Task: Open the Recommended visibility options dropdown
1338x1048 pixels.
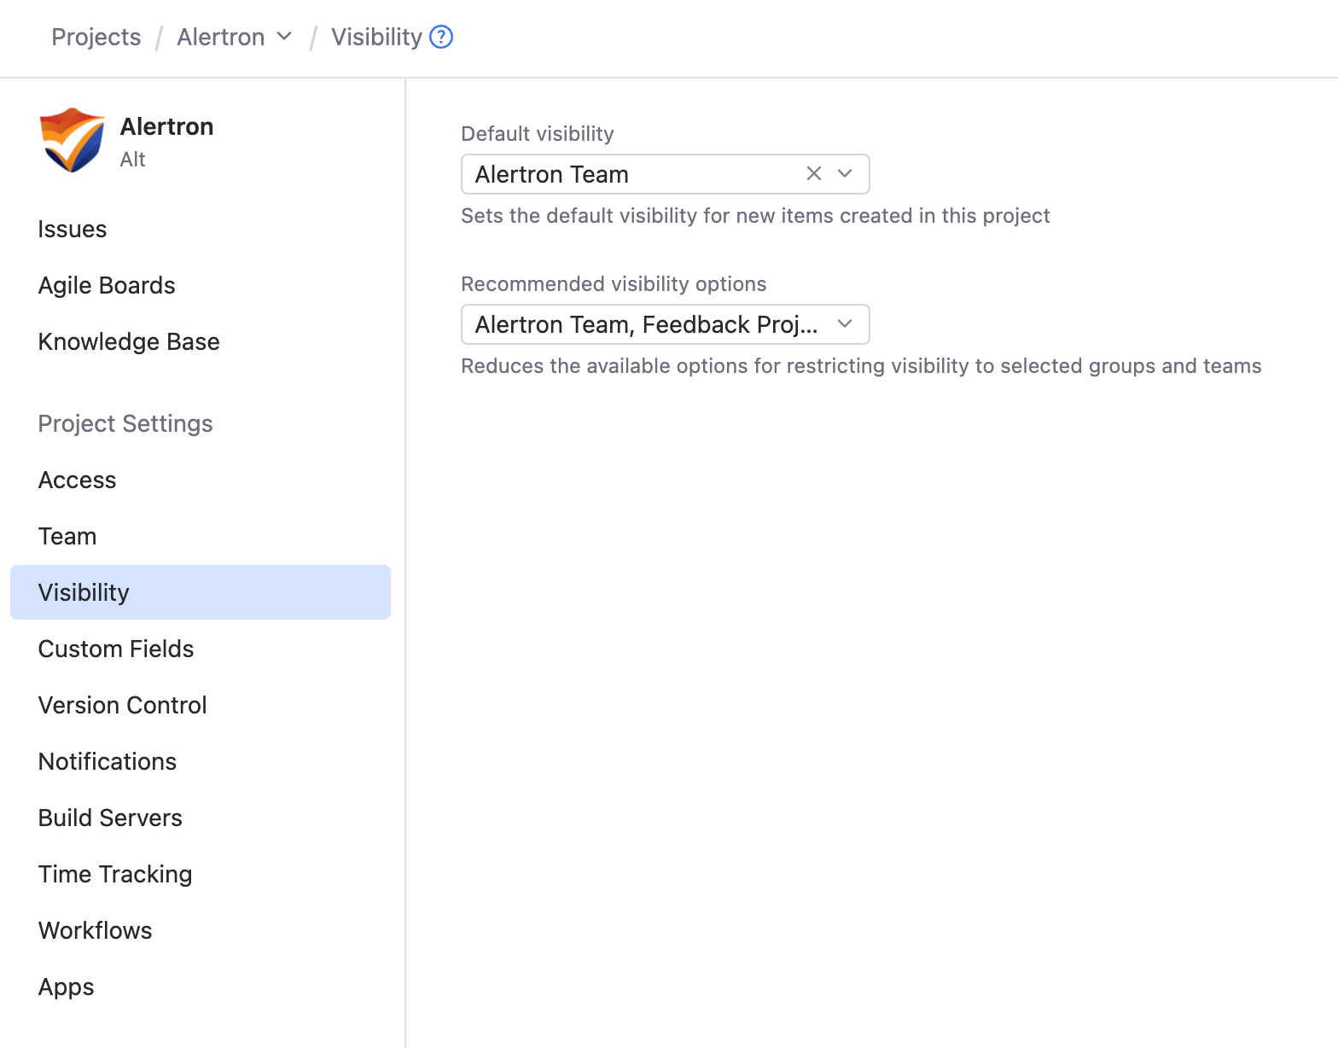Action: 665,324
